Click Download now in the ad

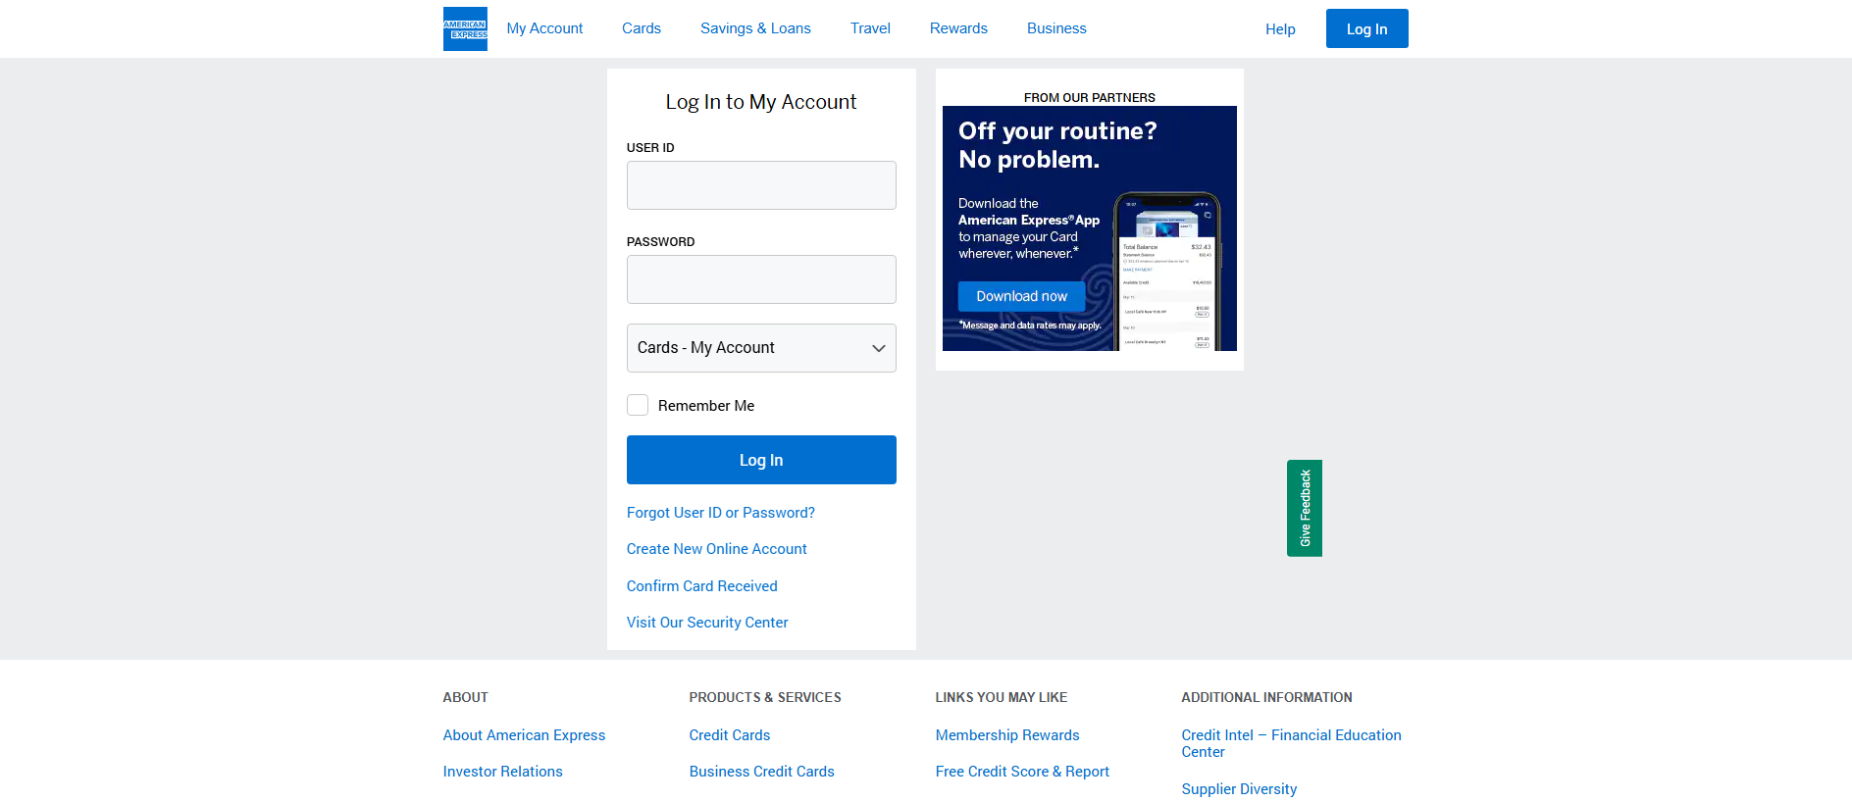tap(1021, 296)
